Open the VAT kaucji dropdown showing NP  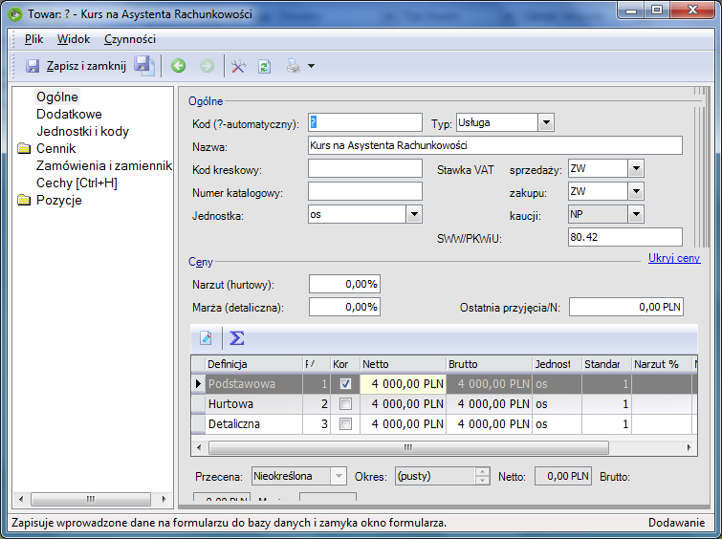[636, 214]
